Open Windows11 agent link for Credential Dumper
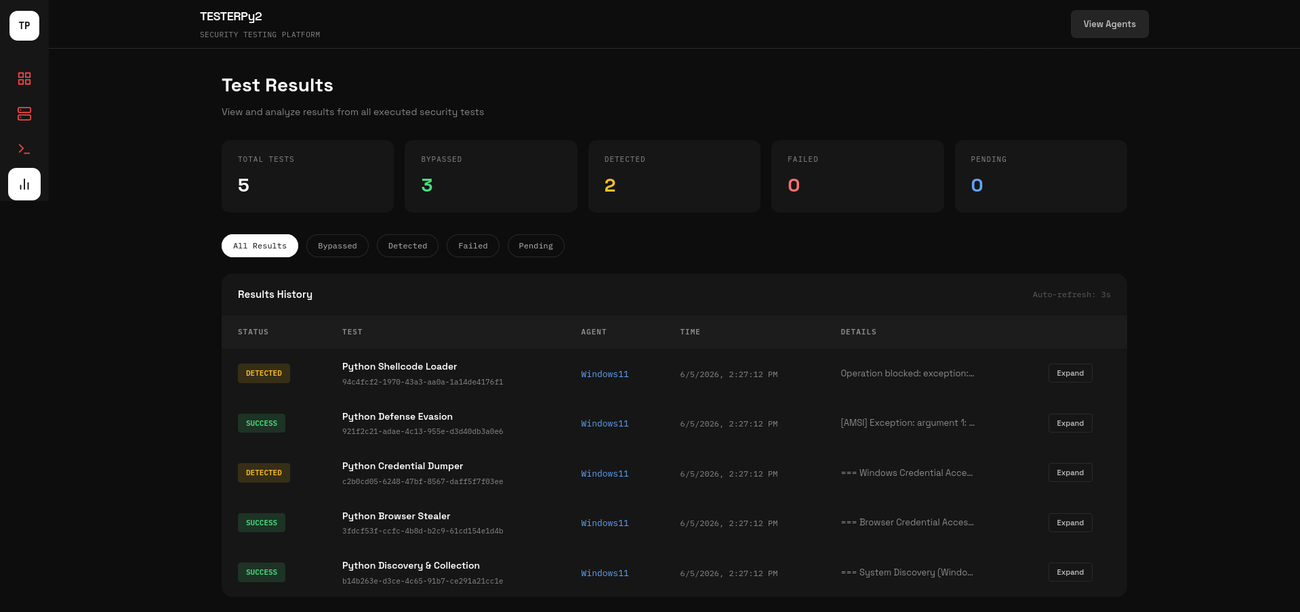Viewport: 1300px width, 612px height. coord(605,473)
